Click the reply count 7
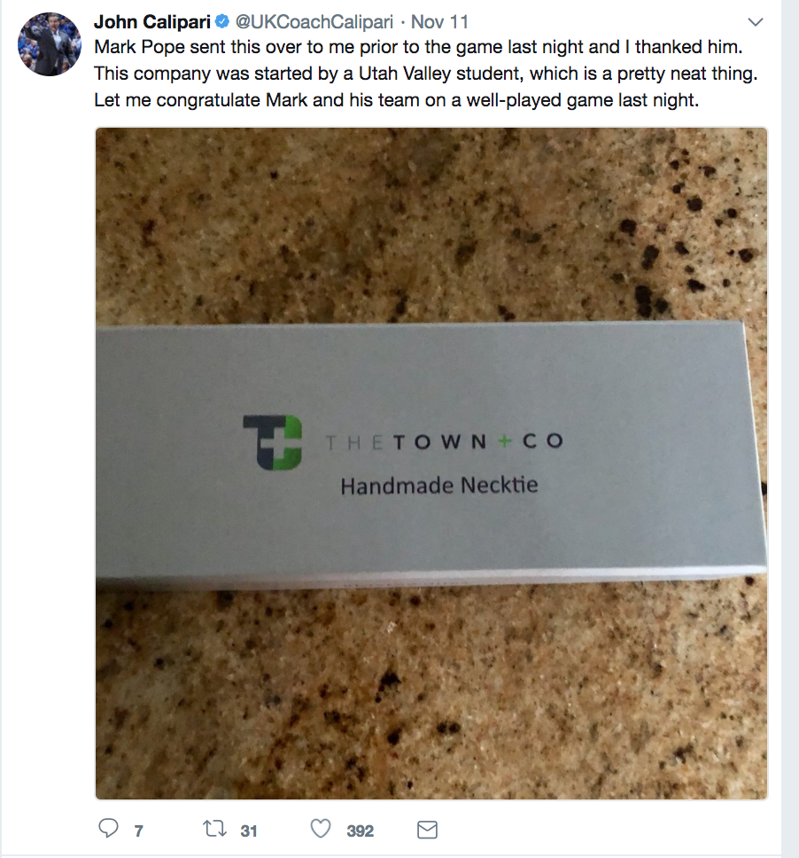The height and width of the screenshot is (858, 799). 139,831
